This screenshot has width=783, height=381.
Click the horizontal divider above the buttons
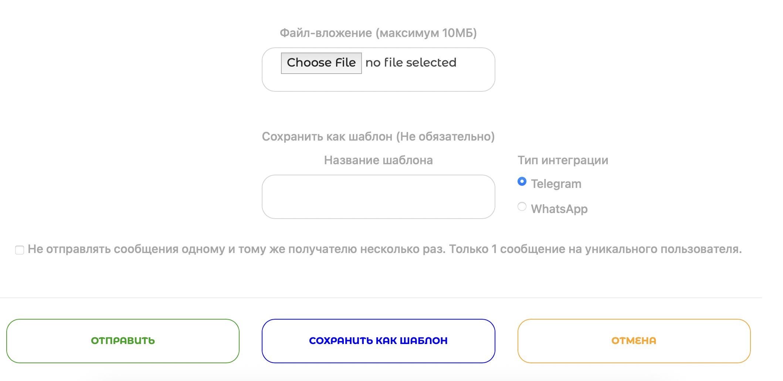click(x=381, y=298)
